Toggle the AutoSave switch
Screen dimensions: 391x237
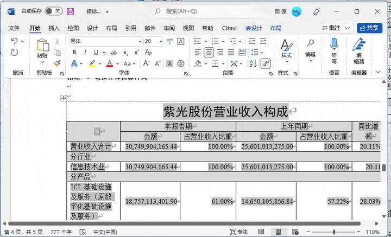(54, 11)
